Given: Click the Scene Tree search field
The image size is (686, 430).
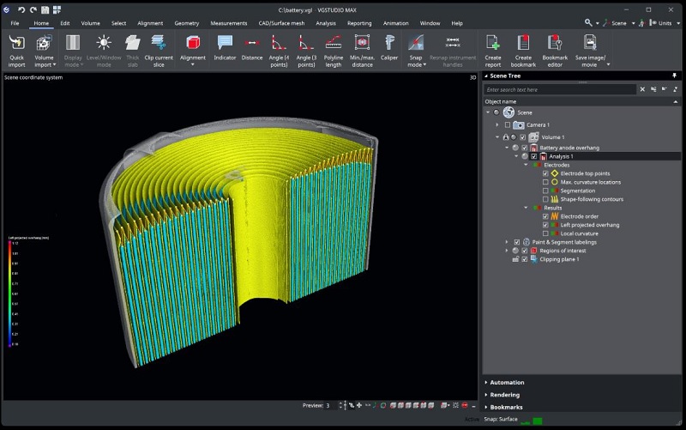Looking at the screenshot, I should coord(560,89).
